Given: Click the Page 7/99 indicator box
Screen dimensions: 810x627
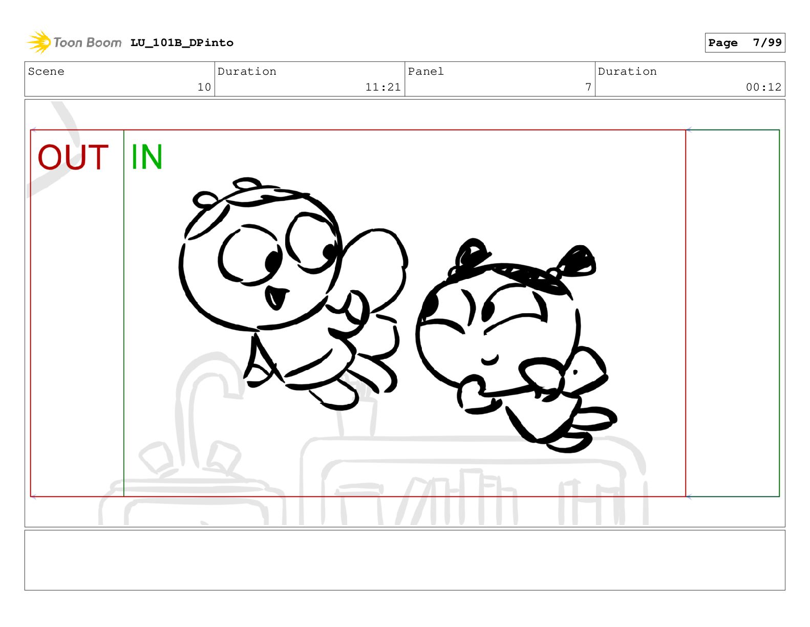Looking at the screenshot, I should tap(744, 43).
